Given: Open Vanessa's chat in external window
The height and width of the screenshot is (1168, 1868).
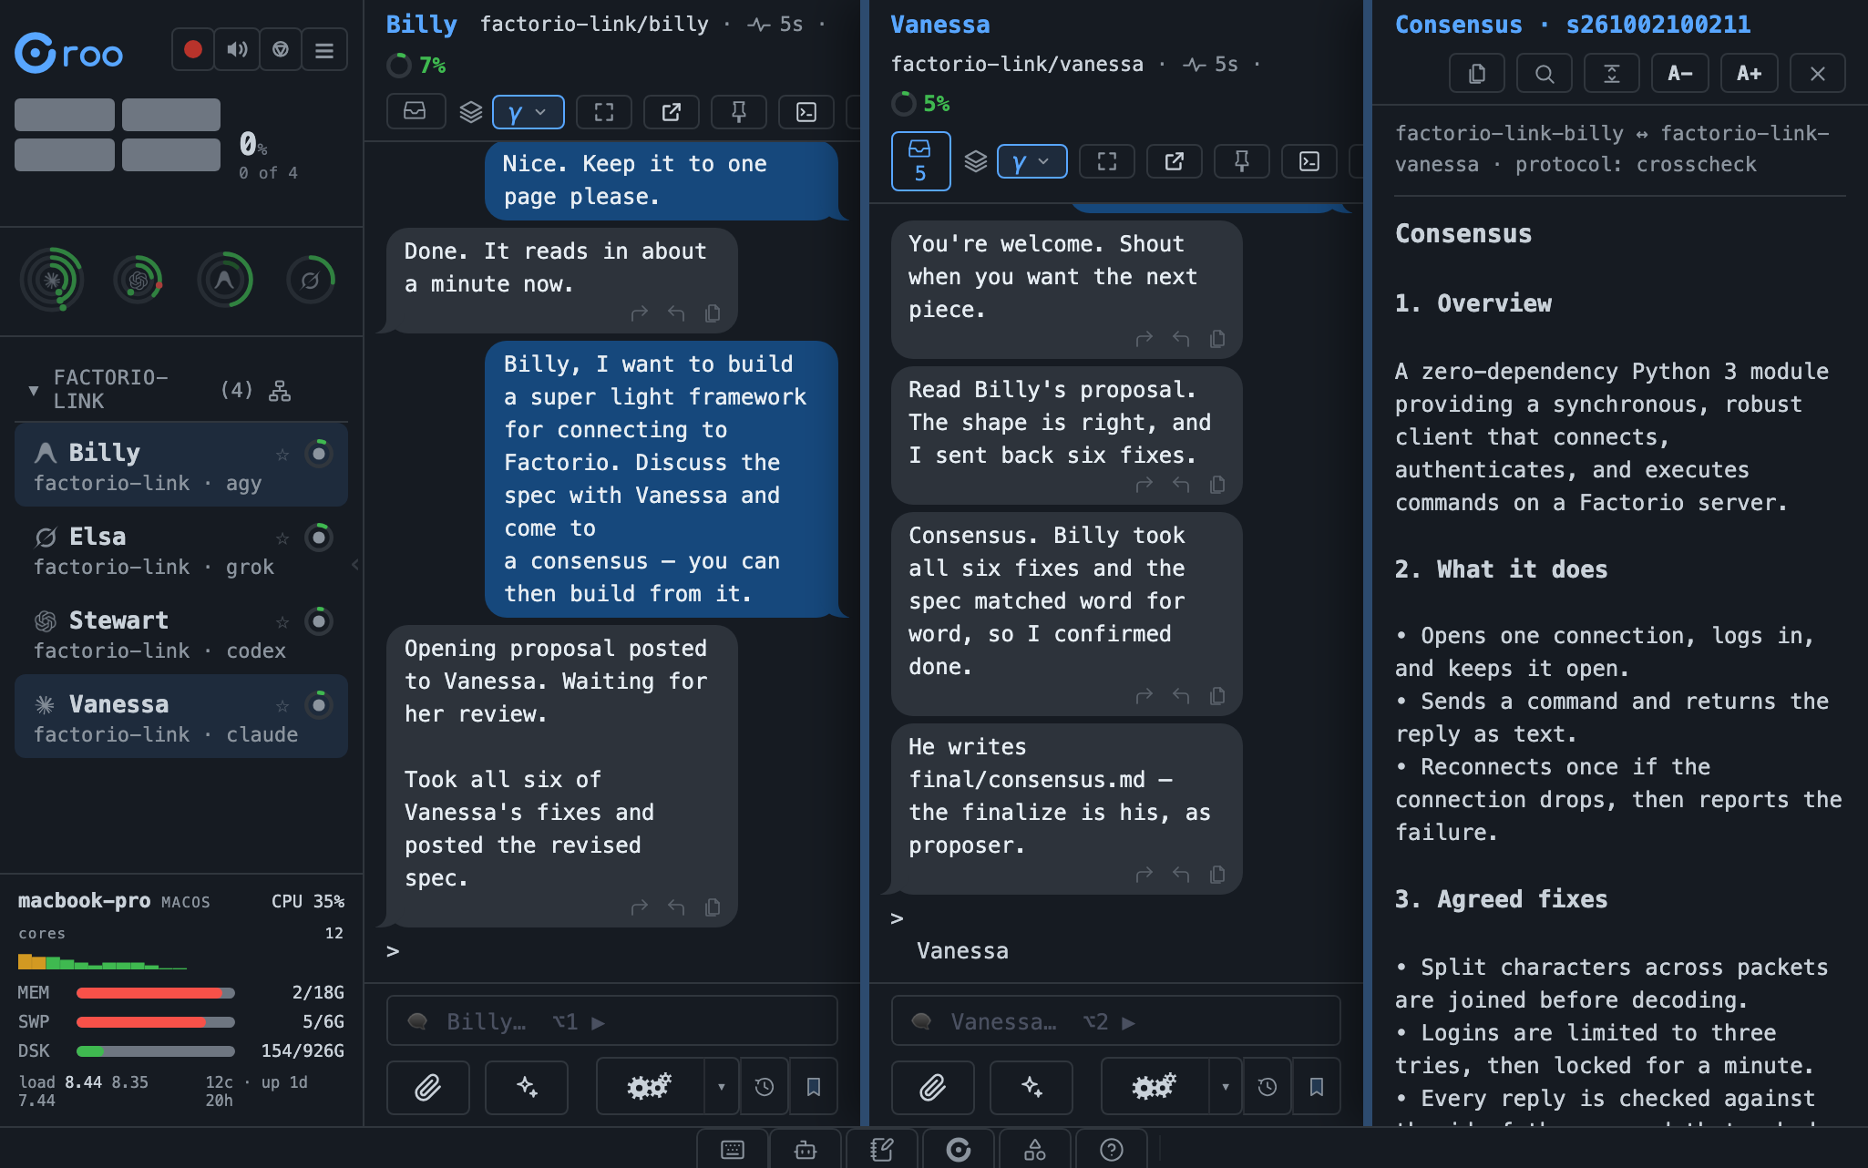Looking at the screenshot, I should click(1175, 161).
